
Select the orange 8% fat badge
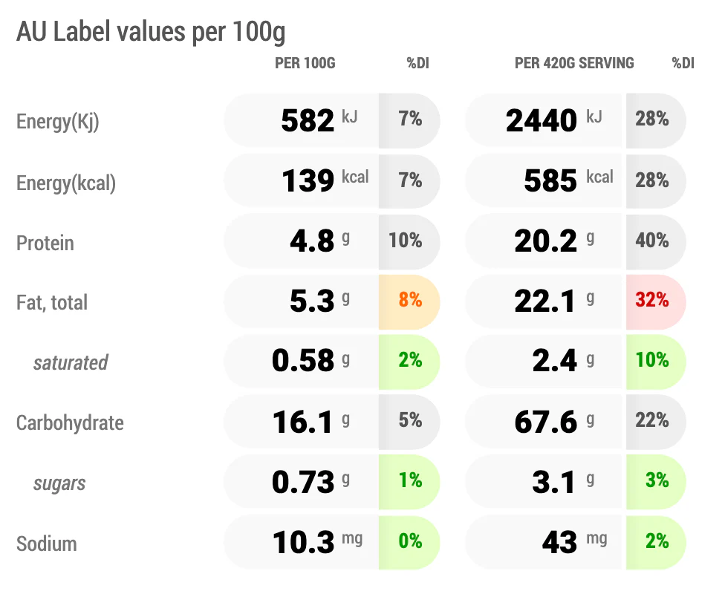point(409,301)
